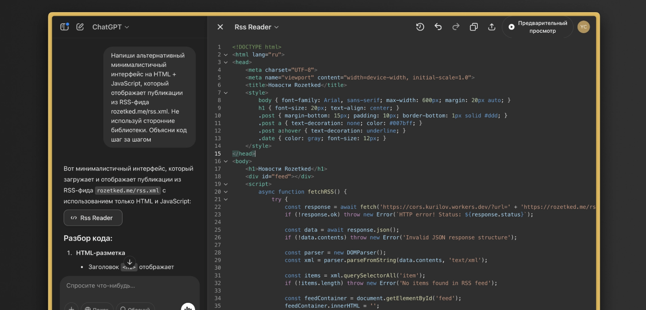Jump to the bottom of the chat
Screen dimensions: 646x310
click(x=130, y=262)
